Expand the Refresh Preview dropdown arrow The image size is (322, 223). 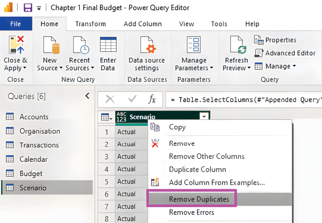[x=249, y=67]
